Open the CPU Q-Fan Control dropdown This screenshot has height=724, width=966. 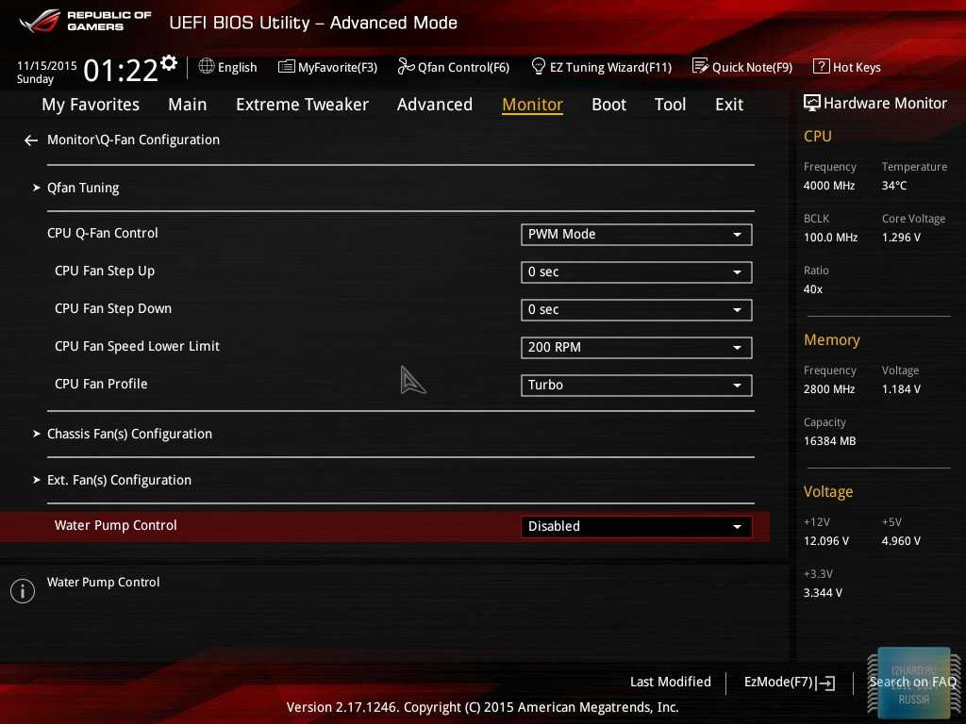click(x=636, y=234)
